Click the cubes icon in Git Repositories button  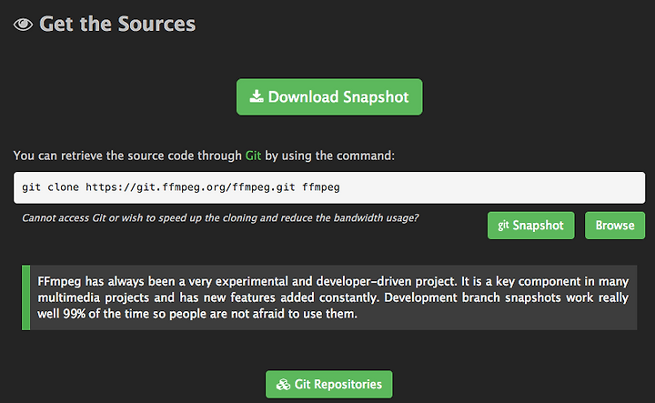(x=283, y=384)
